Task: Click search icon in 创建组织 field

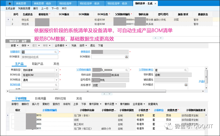Action: click(56, 52)
